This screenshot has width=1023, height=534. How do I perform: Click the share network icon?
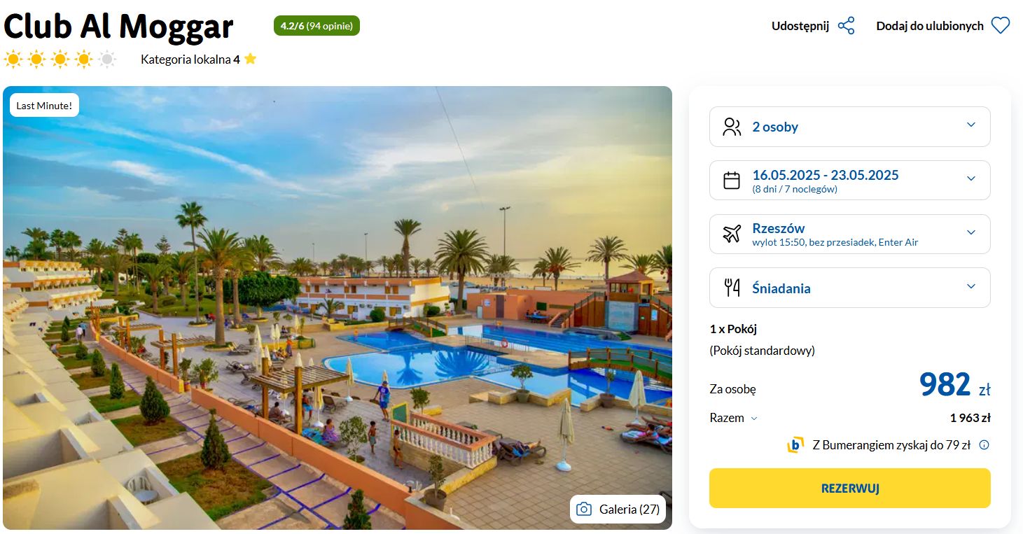click(x=847, y=26)
